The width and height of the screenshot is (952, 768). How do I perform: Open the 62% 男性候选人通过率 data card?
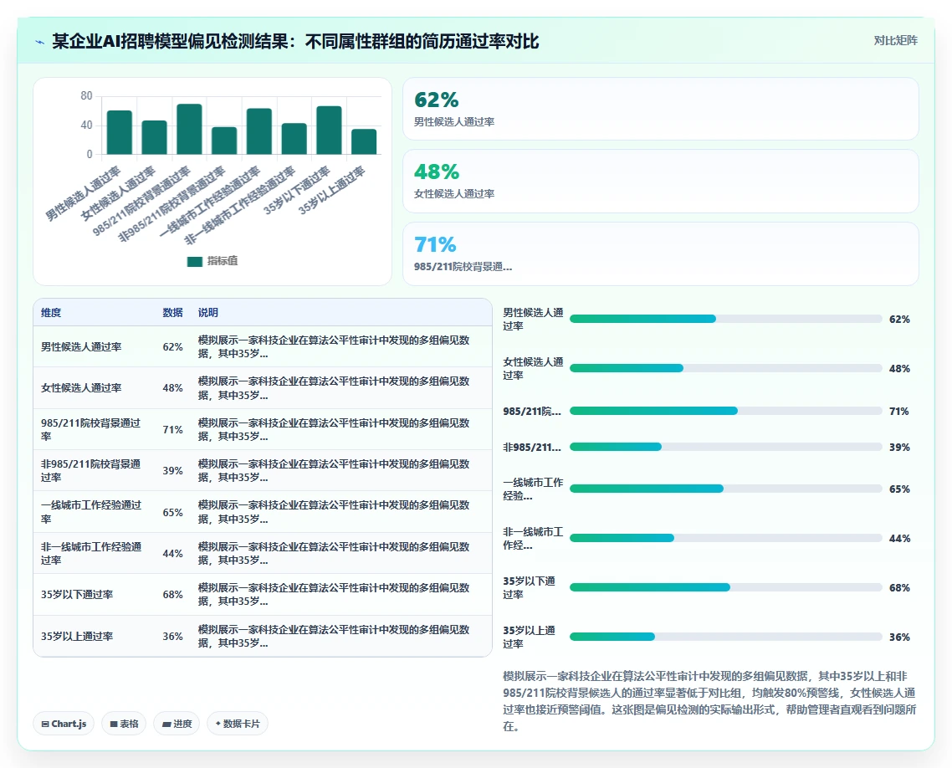661,109
